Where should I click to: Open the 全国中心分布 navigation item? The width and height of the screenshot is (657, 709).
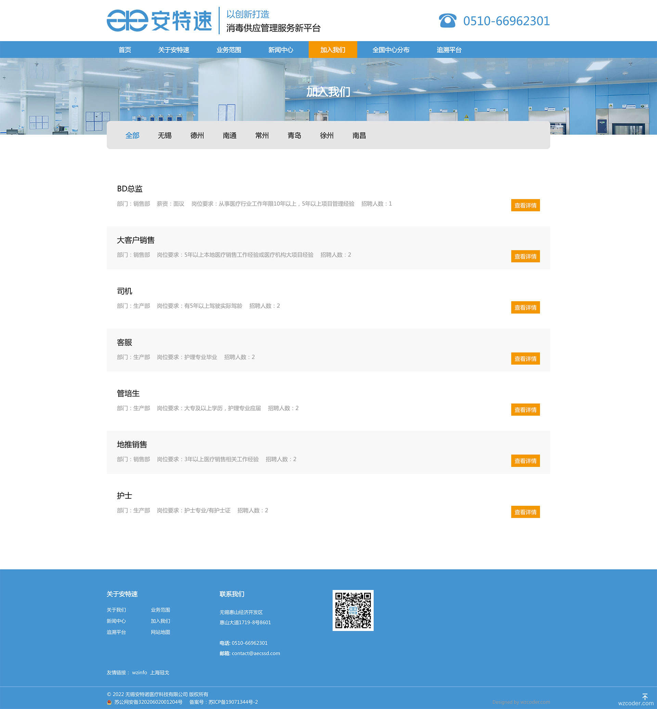pos(391,50)
